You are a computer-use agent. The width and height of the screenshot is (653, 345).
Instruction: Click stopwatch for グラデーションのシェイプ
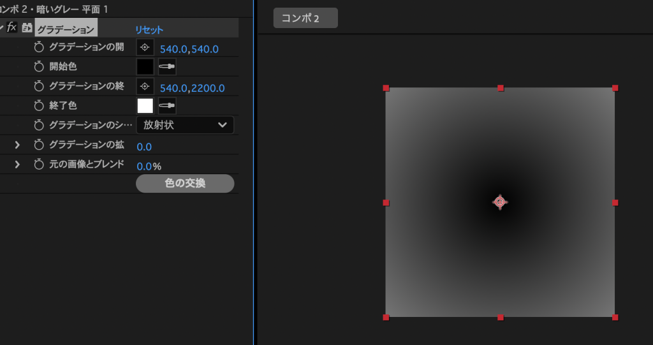pos(39,125)
